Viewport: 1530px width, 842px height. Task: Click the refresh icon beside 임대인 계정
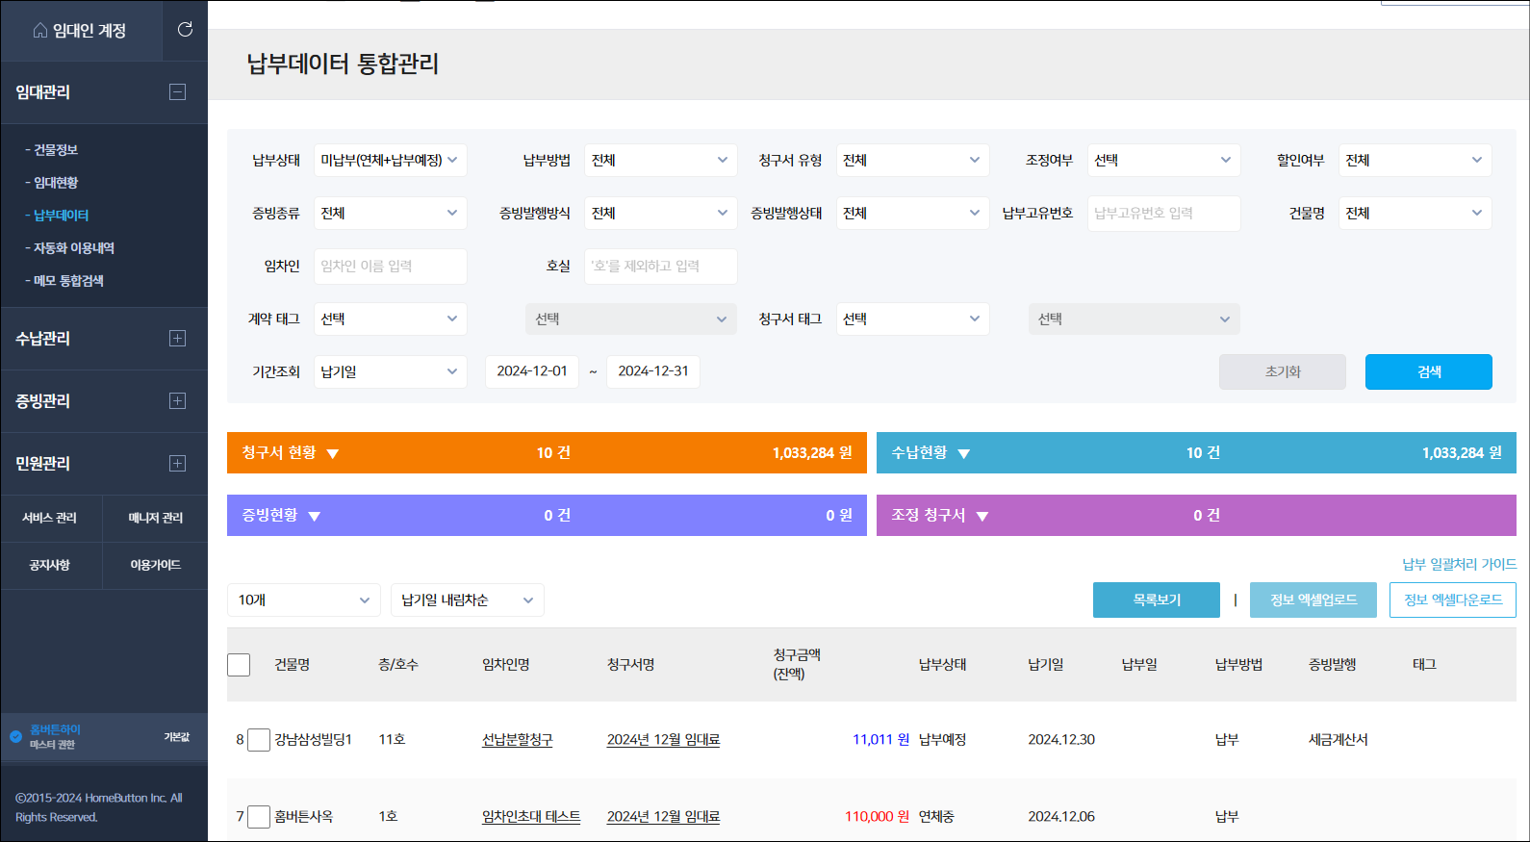coord(185,30)
